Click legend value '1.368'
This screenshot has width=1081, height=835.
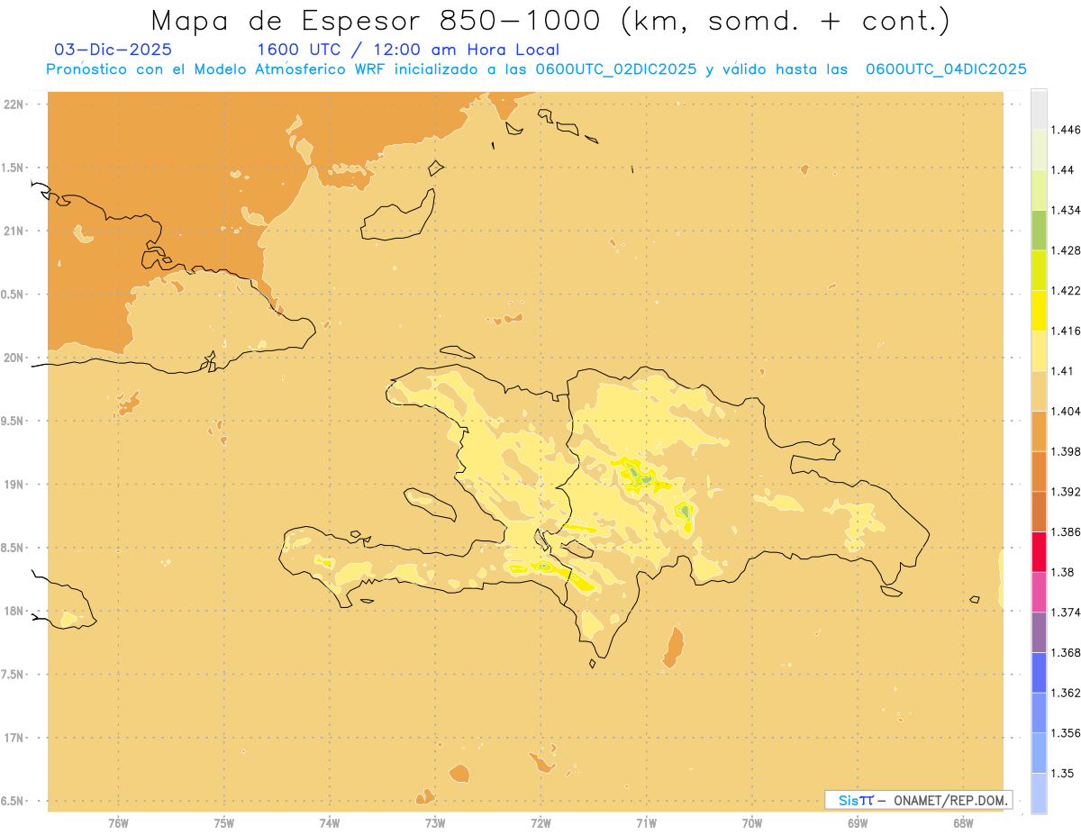point(1067,653)
